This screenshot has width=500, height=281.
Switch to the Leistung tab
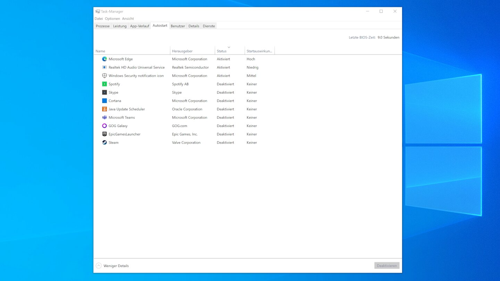tap(120, 26)
